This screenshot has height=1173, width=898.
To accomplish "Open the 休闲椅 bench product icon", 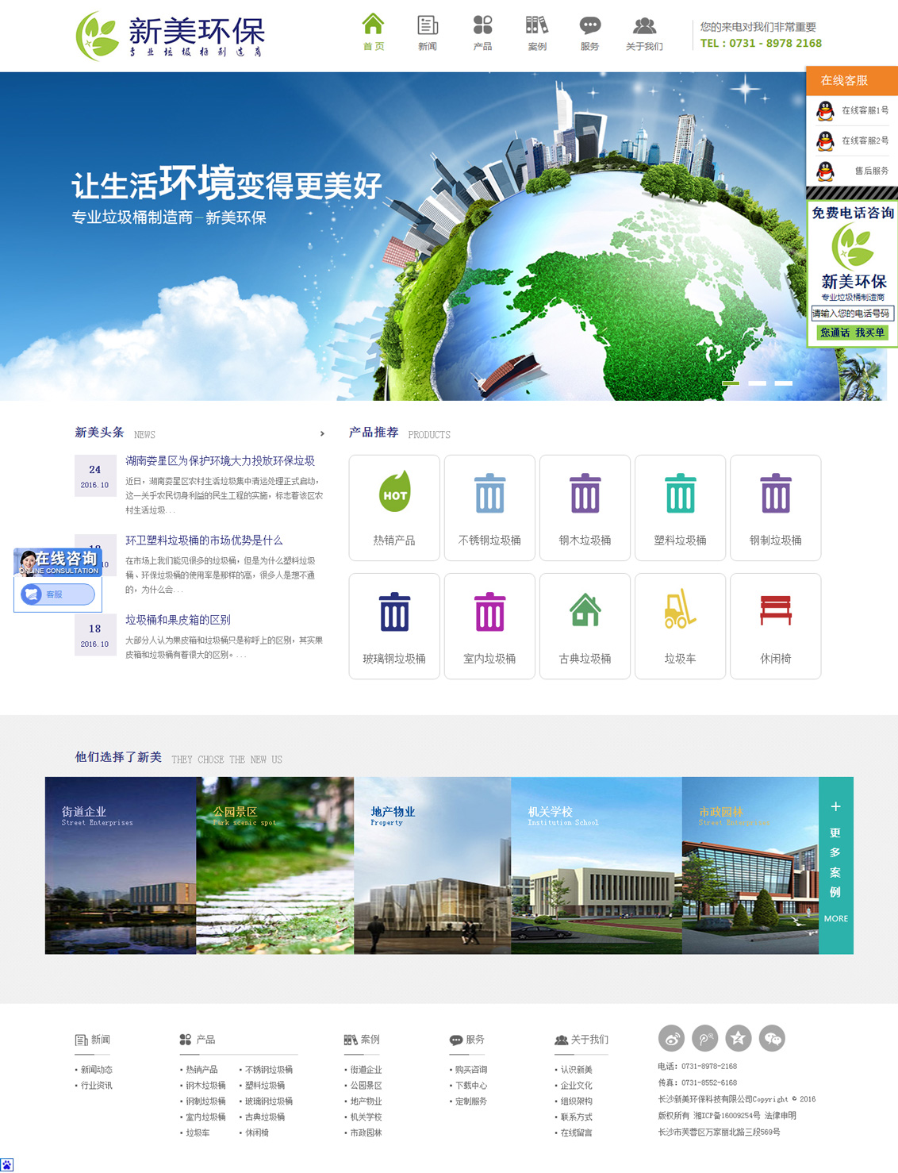I will click(775, 610).
